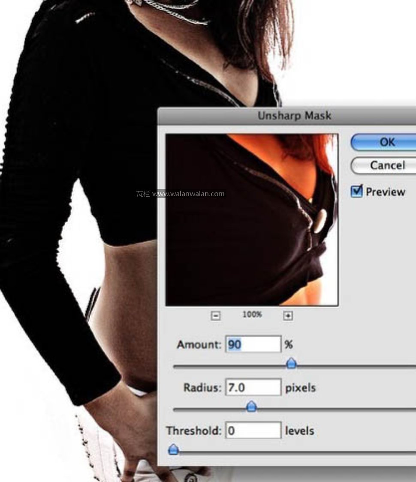This screenshot has width=416, height=482.
Task: Click the Radius label text
Action: point(202,388)
